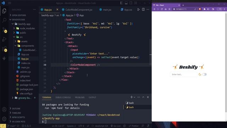Open package.json in the file tree

26,89
